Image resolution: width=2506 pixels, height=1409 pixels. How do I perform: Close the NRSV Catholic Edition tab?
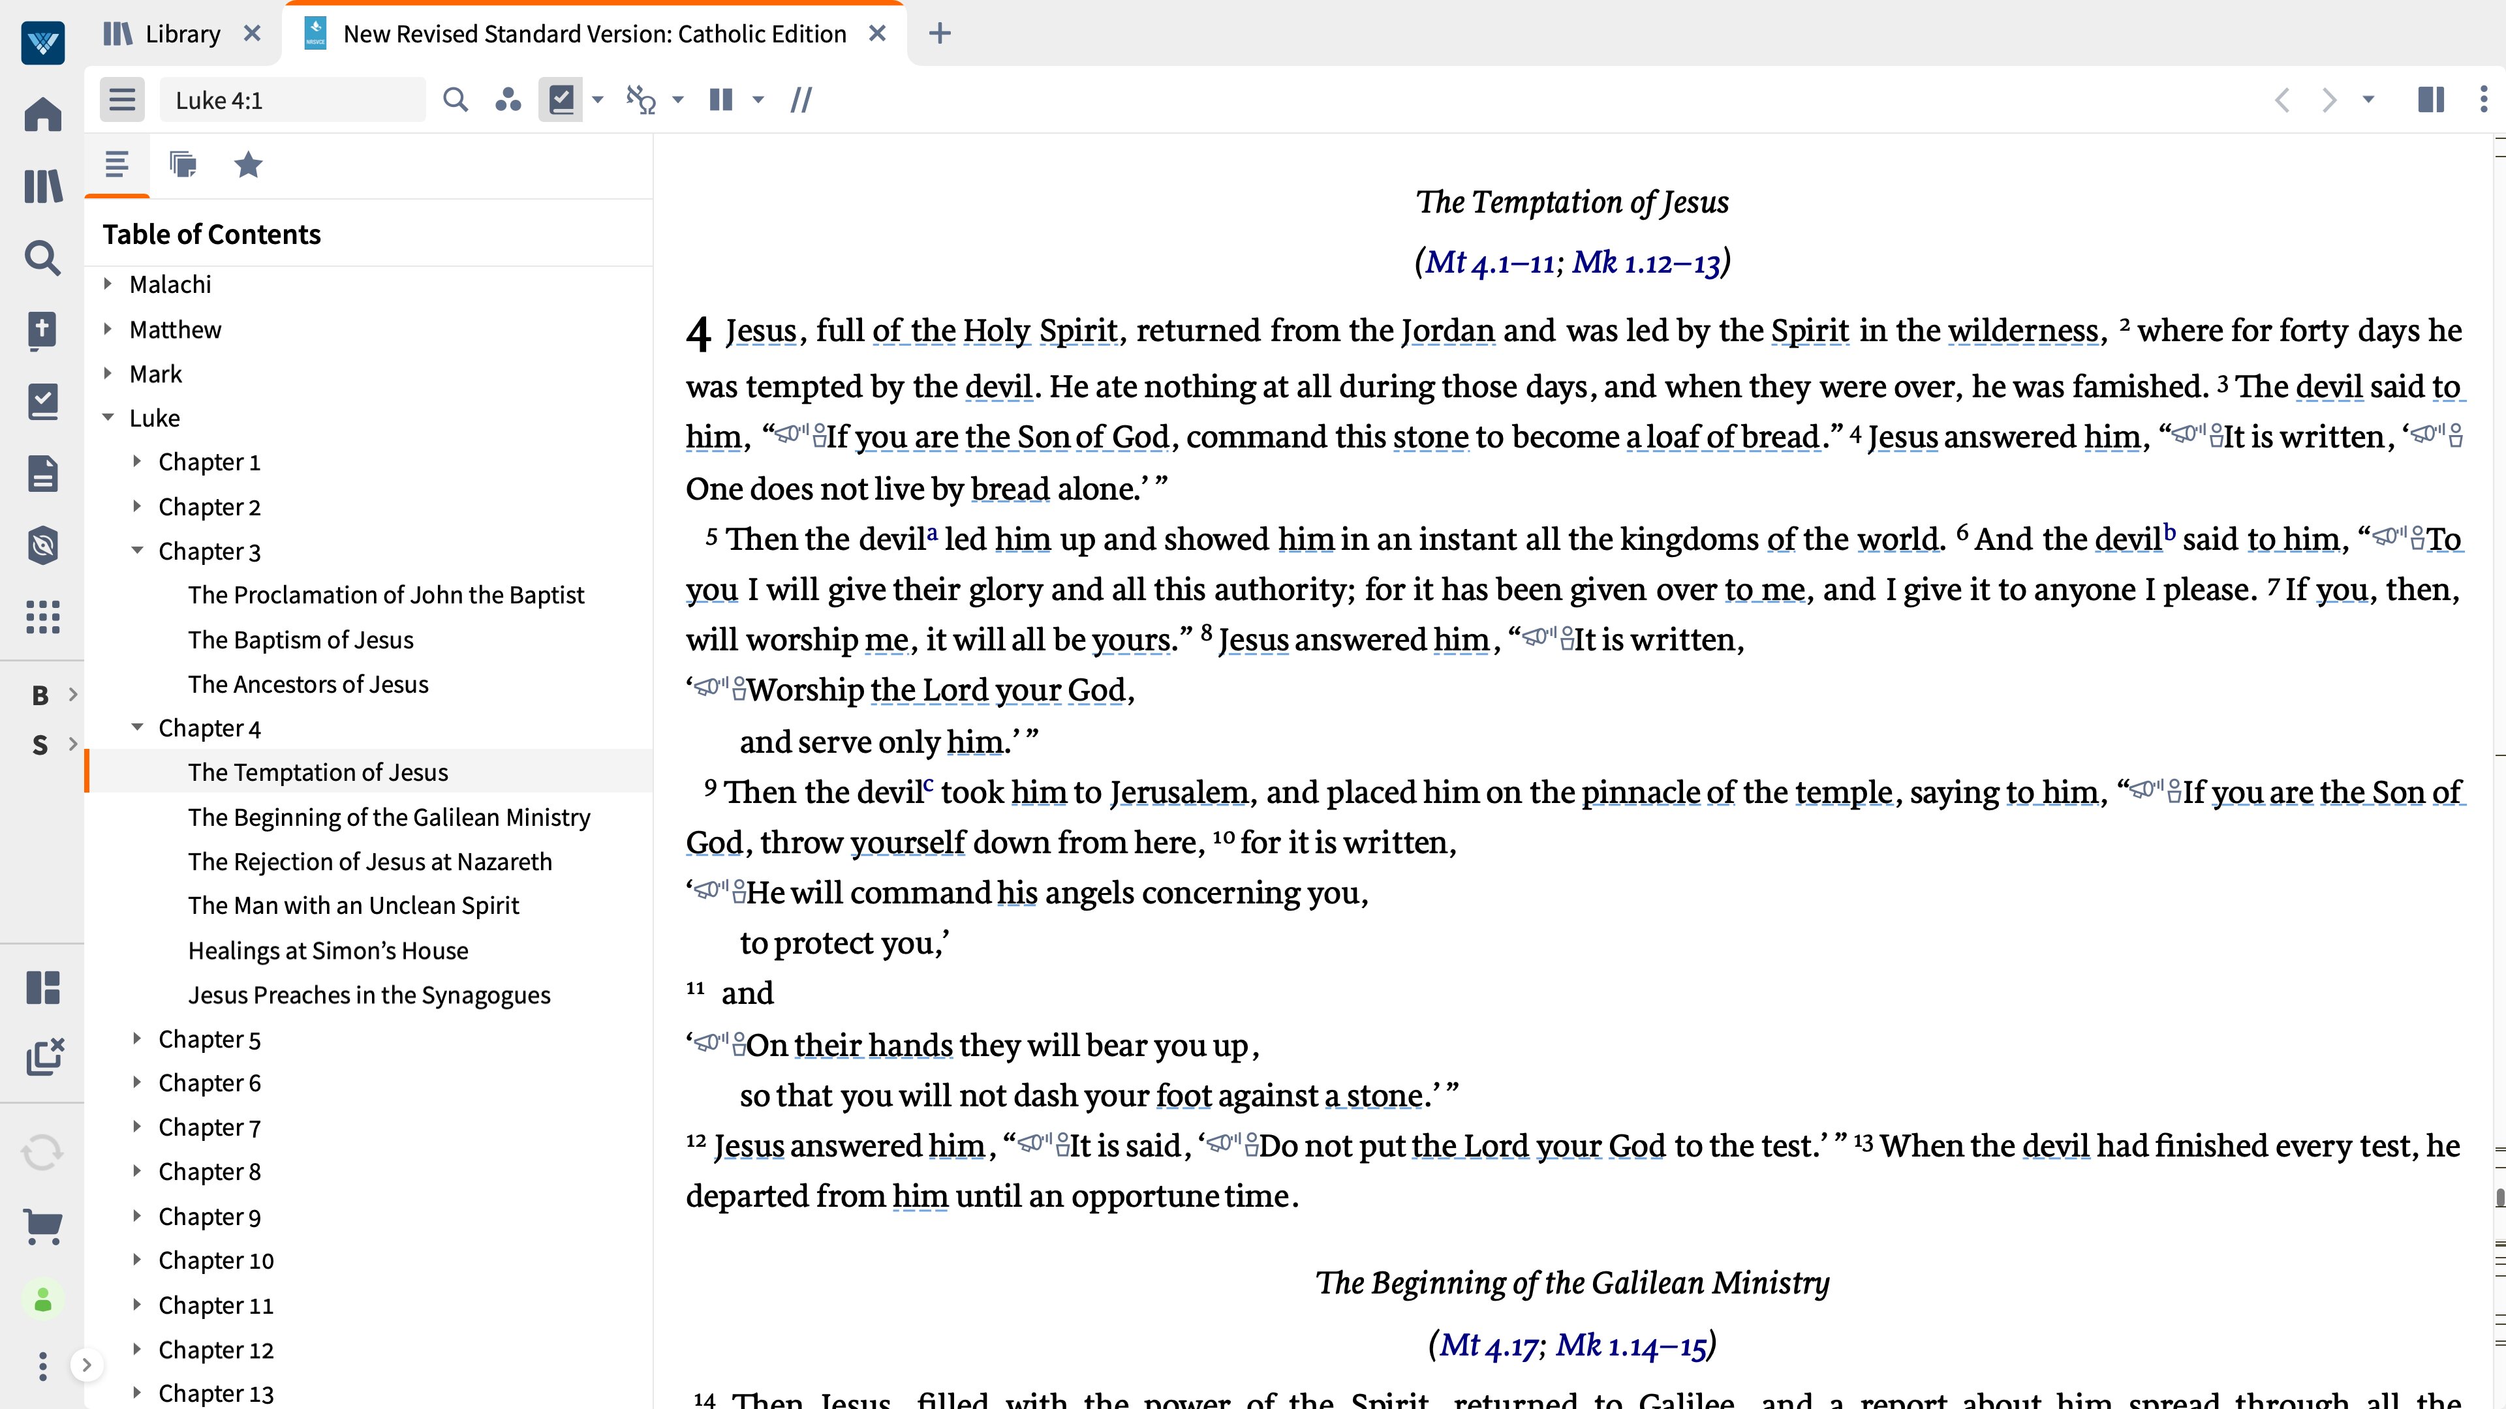(878, 34)
